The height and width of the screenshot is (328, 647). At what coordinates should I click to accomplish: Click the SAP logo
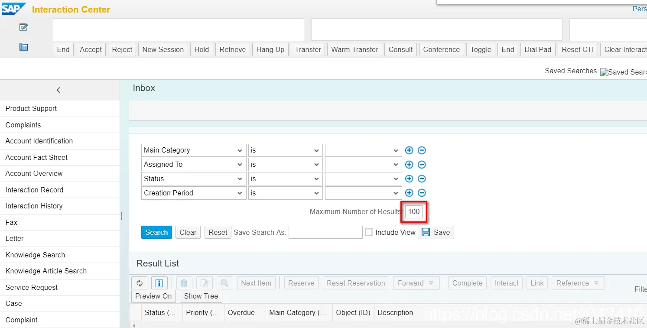[x=14, y=8]
